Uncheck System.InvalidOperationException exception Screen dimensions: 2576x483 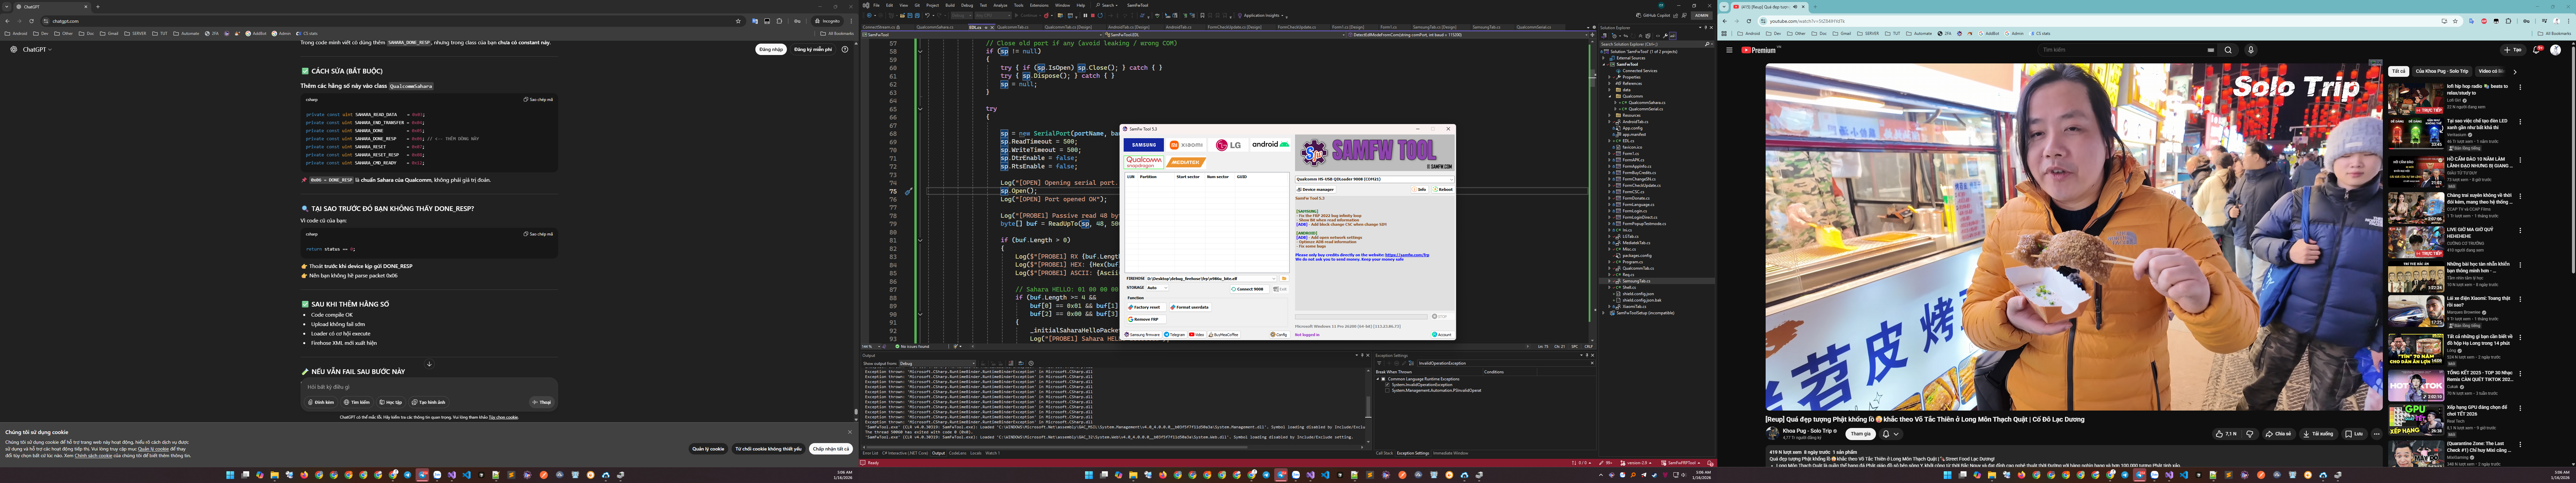tap(1387, 385)
